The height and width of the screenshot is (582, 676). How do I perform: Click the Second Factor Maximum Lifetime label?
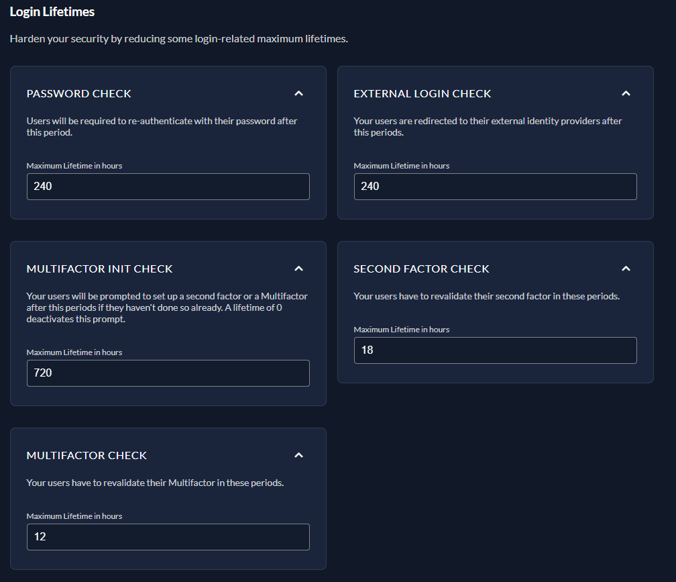pyautogui.click(x=402, y=330)
